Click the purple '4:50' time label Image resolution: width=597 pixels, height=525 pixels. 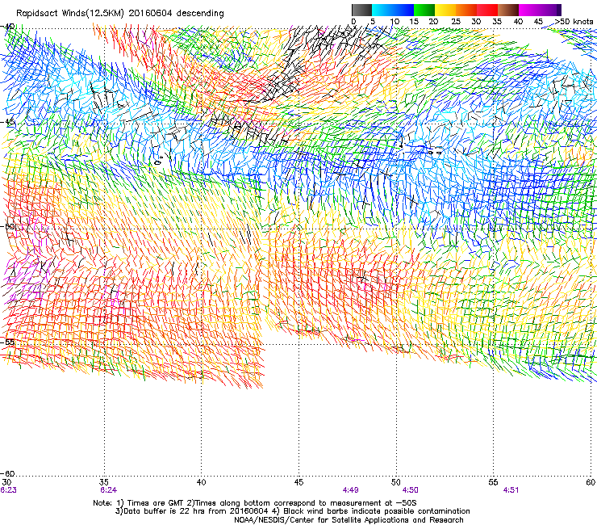(410, 490)
